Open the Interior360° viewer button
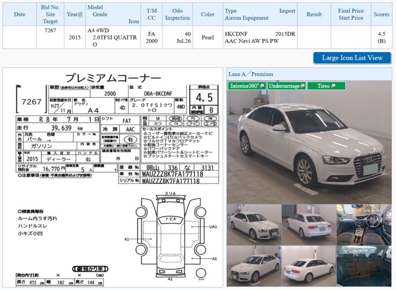Viewport: 396px width, 290px height. coord(247,86)
